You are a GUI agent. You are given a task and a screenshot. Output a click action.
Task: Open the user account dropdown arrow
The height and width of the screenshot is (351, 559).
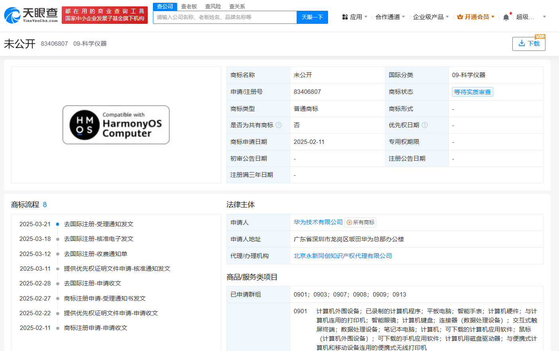pyautogui.click(x=544, y=17)
